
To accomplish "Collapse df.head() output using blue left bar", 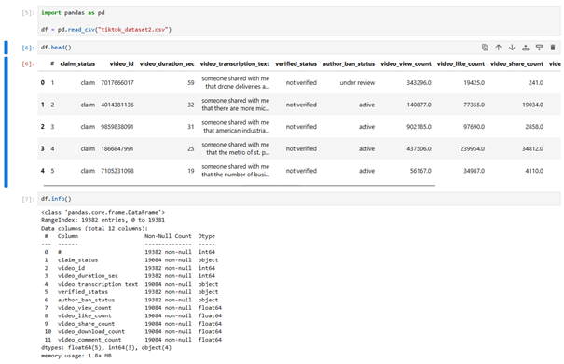I will click(6, 122).
